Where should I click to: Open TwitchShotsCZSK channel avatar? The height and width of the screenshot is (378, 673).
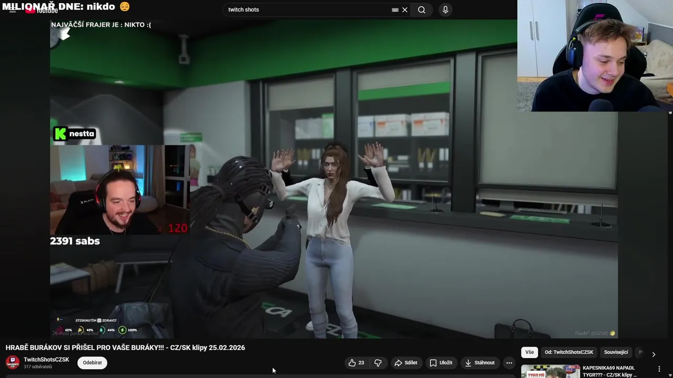[x=13, y=363]
